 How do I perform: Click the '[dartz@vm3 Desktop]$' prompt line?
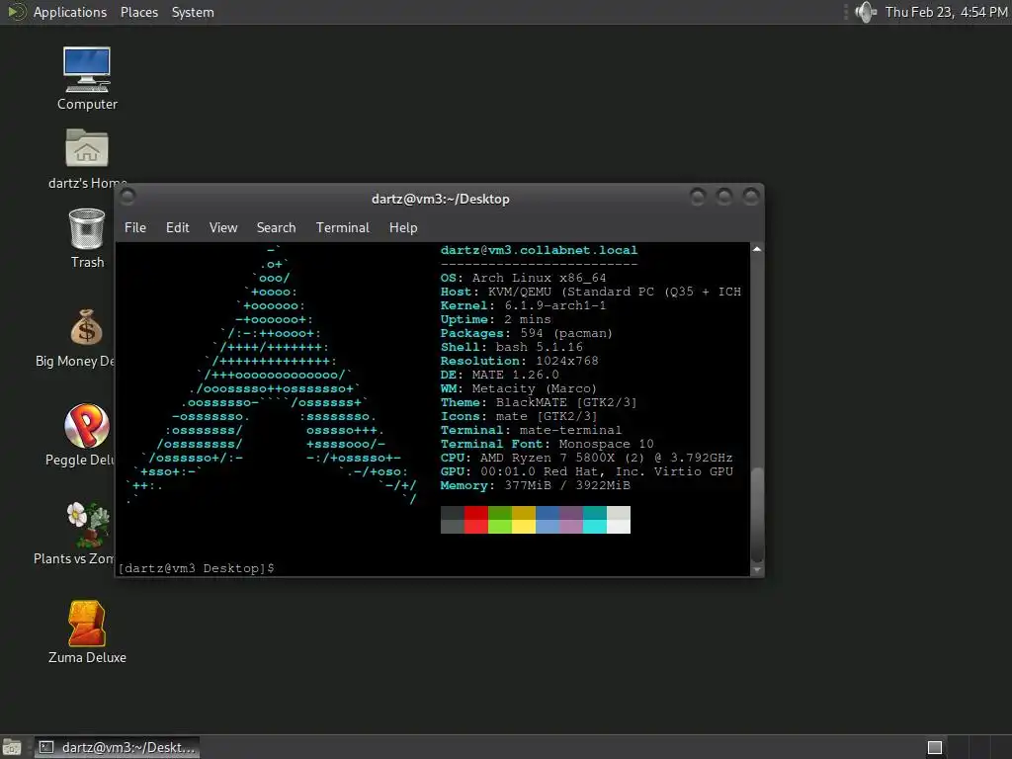pos(197,568)
